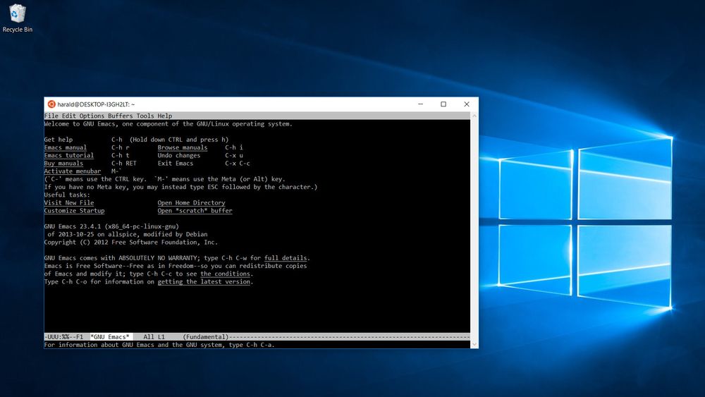Click the harald@DESKTOP-I3GH2LT window title
This screenshot has width=705, height=397.
[96, 104]
